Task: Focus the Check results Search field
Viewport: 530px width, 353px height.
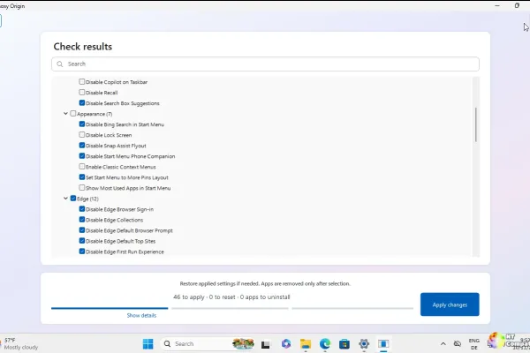Action: click(265, 64)
